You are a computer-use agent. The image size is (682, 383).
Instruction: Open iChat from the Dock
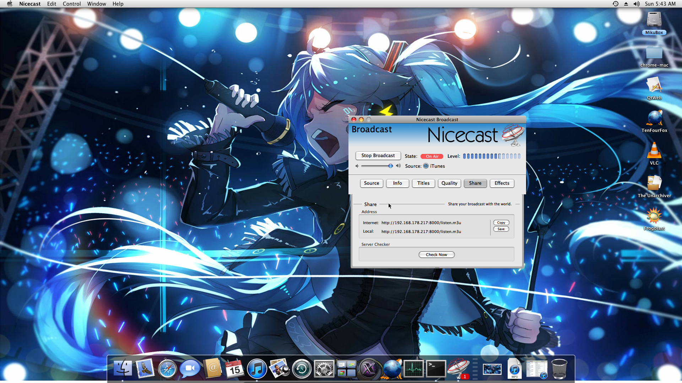(x=190, y=369)
